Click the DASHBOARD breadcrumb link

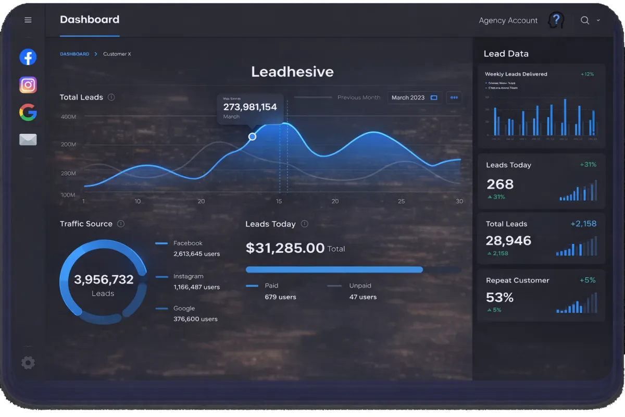pyautogui.click(x=74, y=54)
